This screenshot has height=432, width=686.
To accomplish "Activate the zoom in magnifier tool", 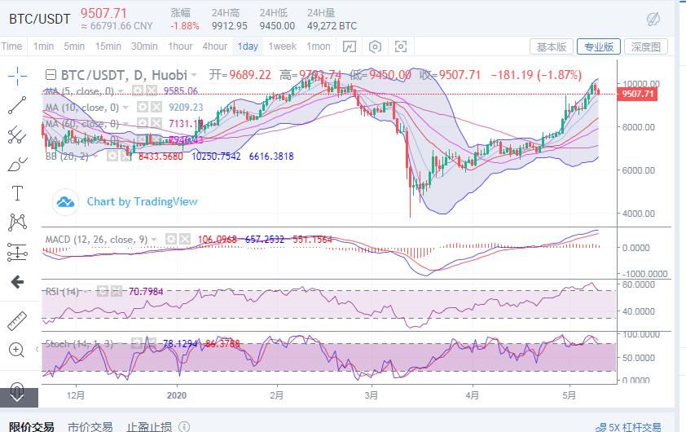I will [x=17, y=350].
